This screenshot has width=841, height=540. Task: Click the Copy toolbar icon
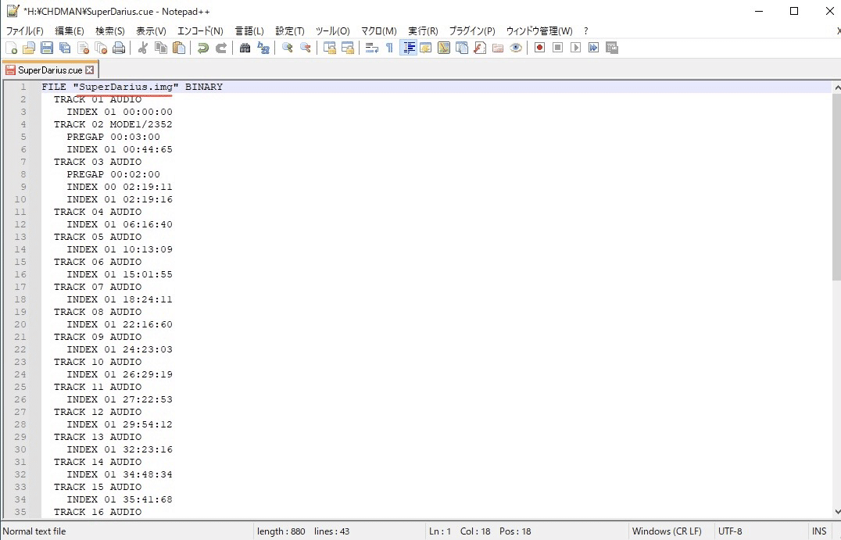(161, 48)
